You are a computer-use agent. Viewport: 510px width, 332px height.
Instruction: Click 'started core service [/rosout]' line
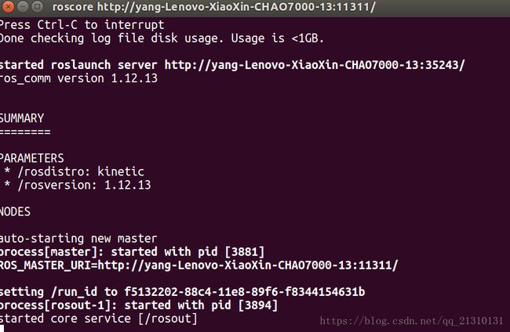point(99,319)
